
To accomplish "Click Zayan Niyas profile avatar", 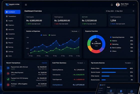I will tap(118, 5).
